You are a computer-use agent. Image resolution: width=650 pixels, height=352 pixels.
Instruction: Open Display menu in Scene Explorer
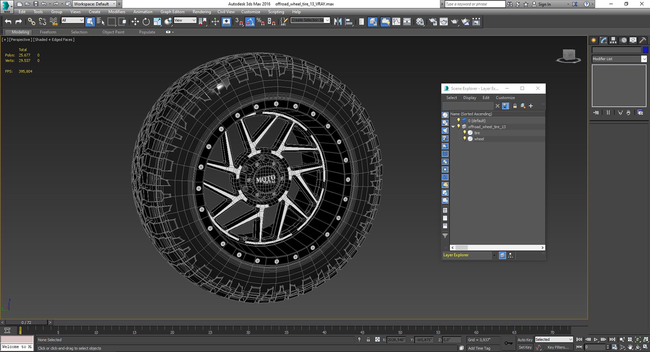(x=470, y=98)
